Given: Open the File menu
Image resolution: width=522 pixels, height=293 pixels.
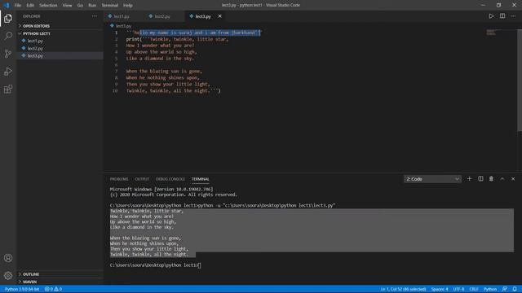Looking at the screenshot, I should point(18,6).
